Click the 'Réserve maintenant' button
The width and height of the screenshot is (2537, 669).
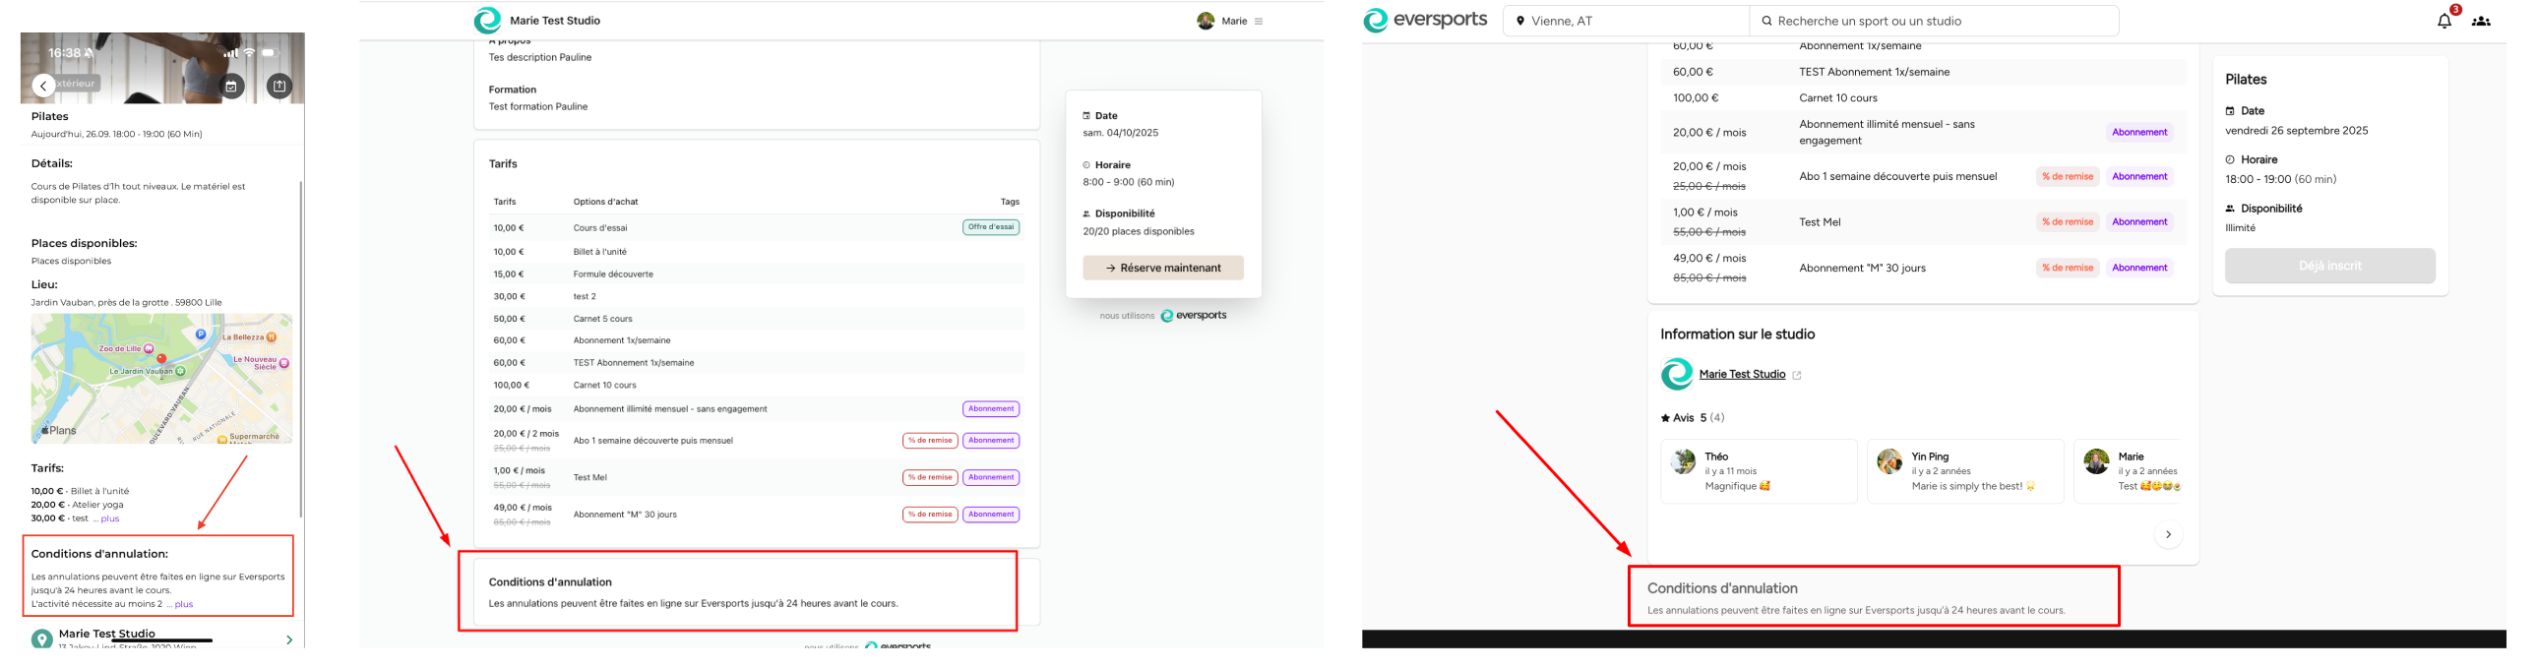(1162, 268)
